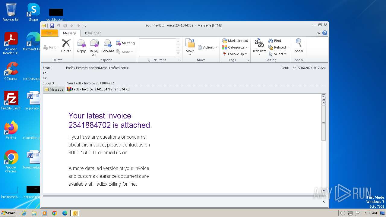Switch to the Message ribbon tab

pyautogui.click(x=70, y=33)
